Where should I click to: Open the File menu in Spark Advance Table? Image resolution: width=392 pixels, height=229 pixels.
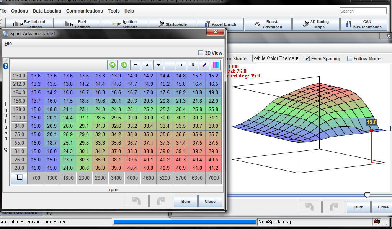pyautogui.click(x=8, y=44)
